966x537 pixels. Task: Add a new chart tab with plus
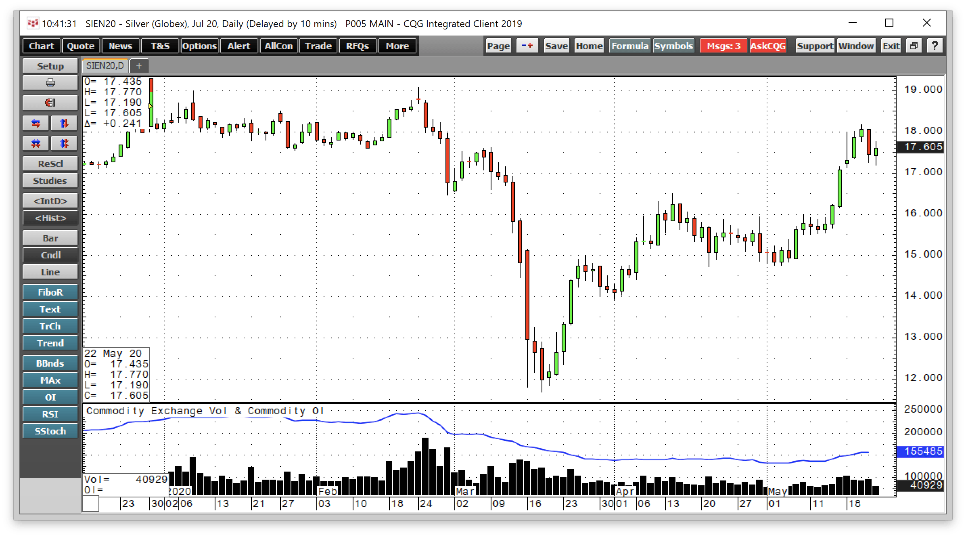click(x=139, y=65)
